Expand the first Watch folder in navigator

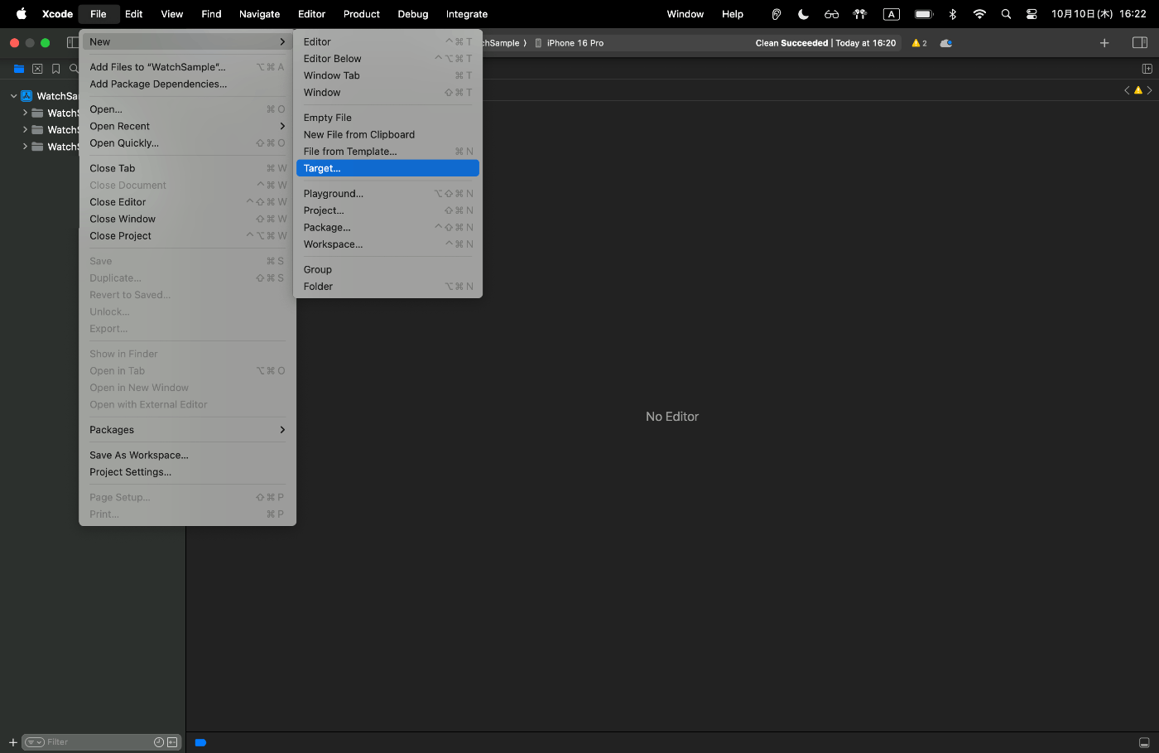(x=25, y=113)
